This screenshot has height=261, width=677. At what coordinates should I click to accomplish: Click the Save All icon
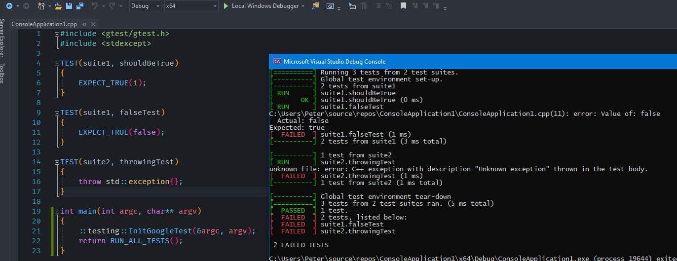(x=79, y=6)
